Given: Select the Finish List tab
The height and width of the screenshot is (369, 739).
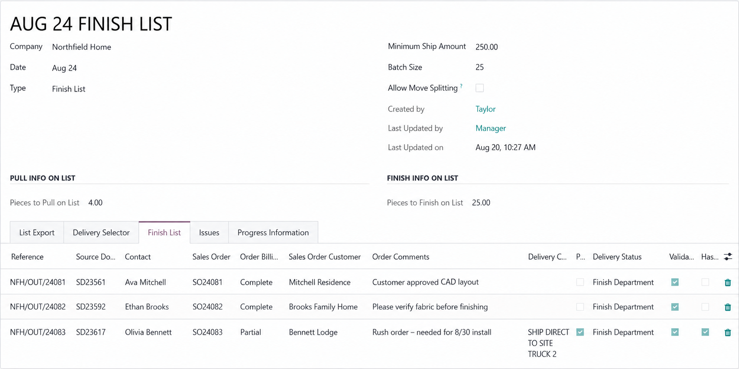Looking at the screenshot, I should (x=164, y=233).
